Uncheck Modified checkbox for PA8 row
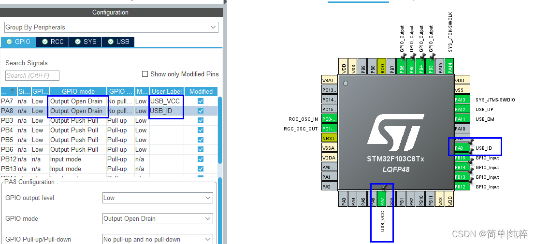Image resolution: width=535 pixels, height=244 pixels. coord(201,111)
